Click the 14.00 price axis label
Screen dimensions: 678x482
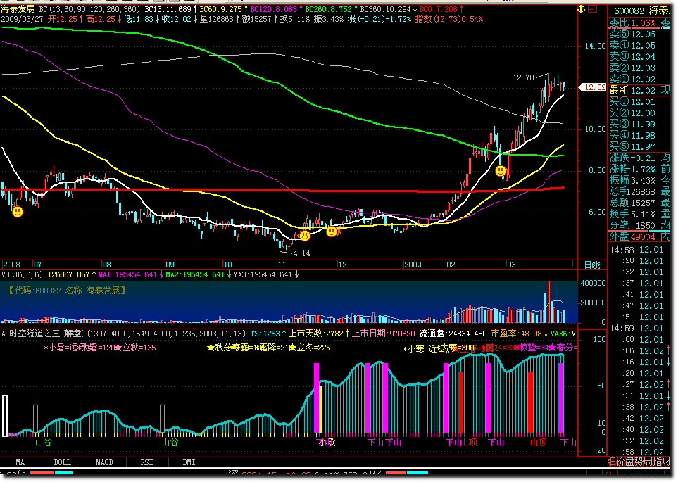(596, 46)
